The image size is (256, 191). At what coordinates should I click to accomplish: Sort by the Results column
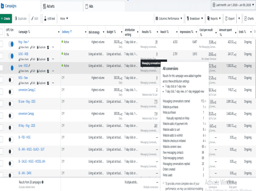147,32
